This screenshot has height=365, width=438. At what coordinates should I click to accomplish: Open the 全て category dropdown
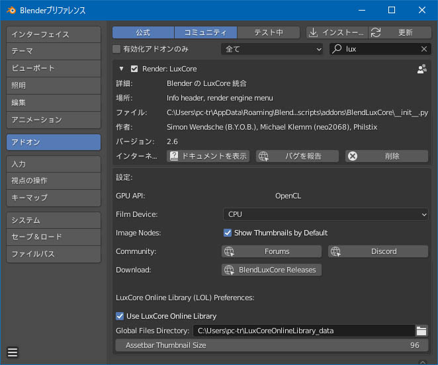[x=273, y=49]
